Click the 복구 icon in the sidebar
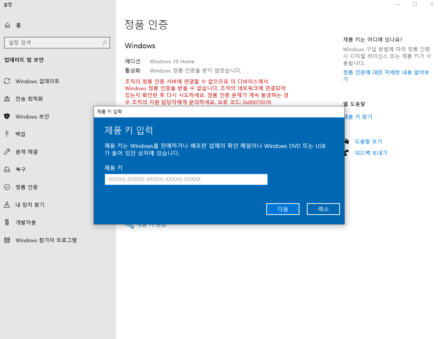This screenshot has height=339, width=438. coord(7,169)
